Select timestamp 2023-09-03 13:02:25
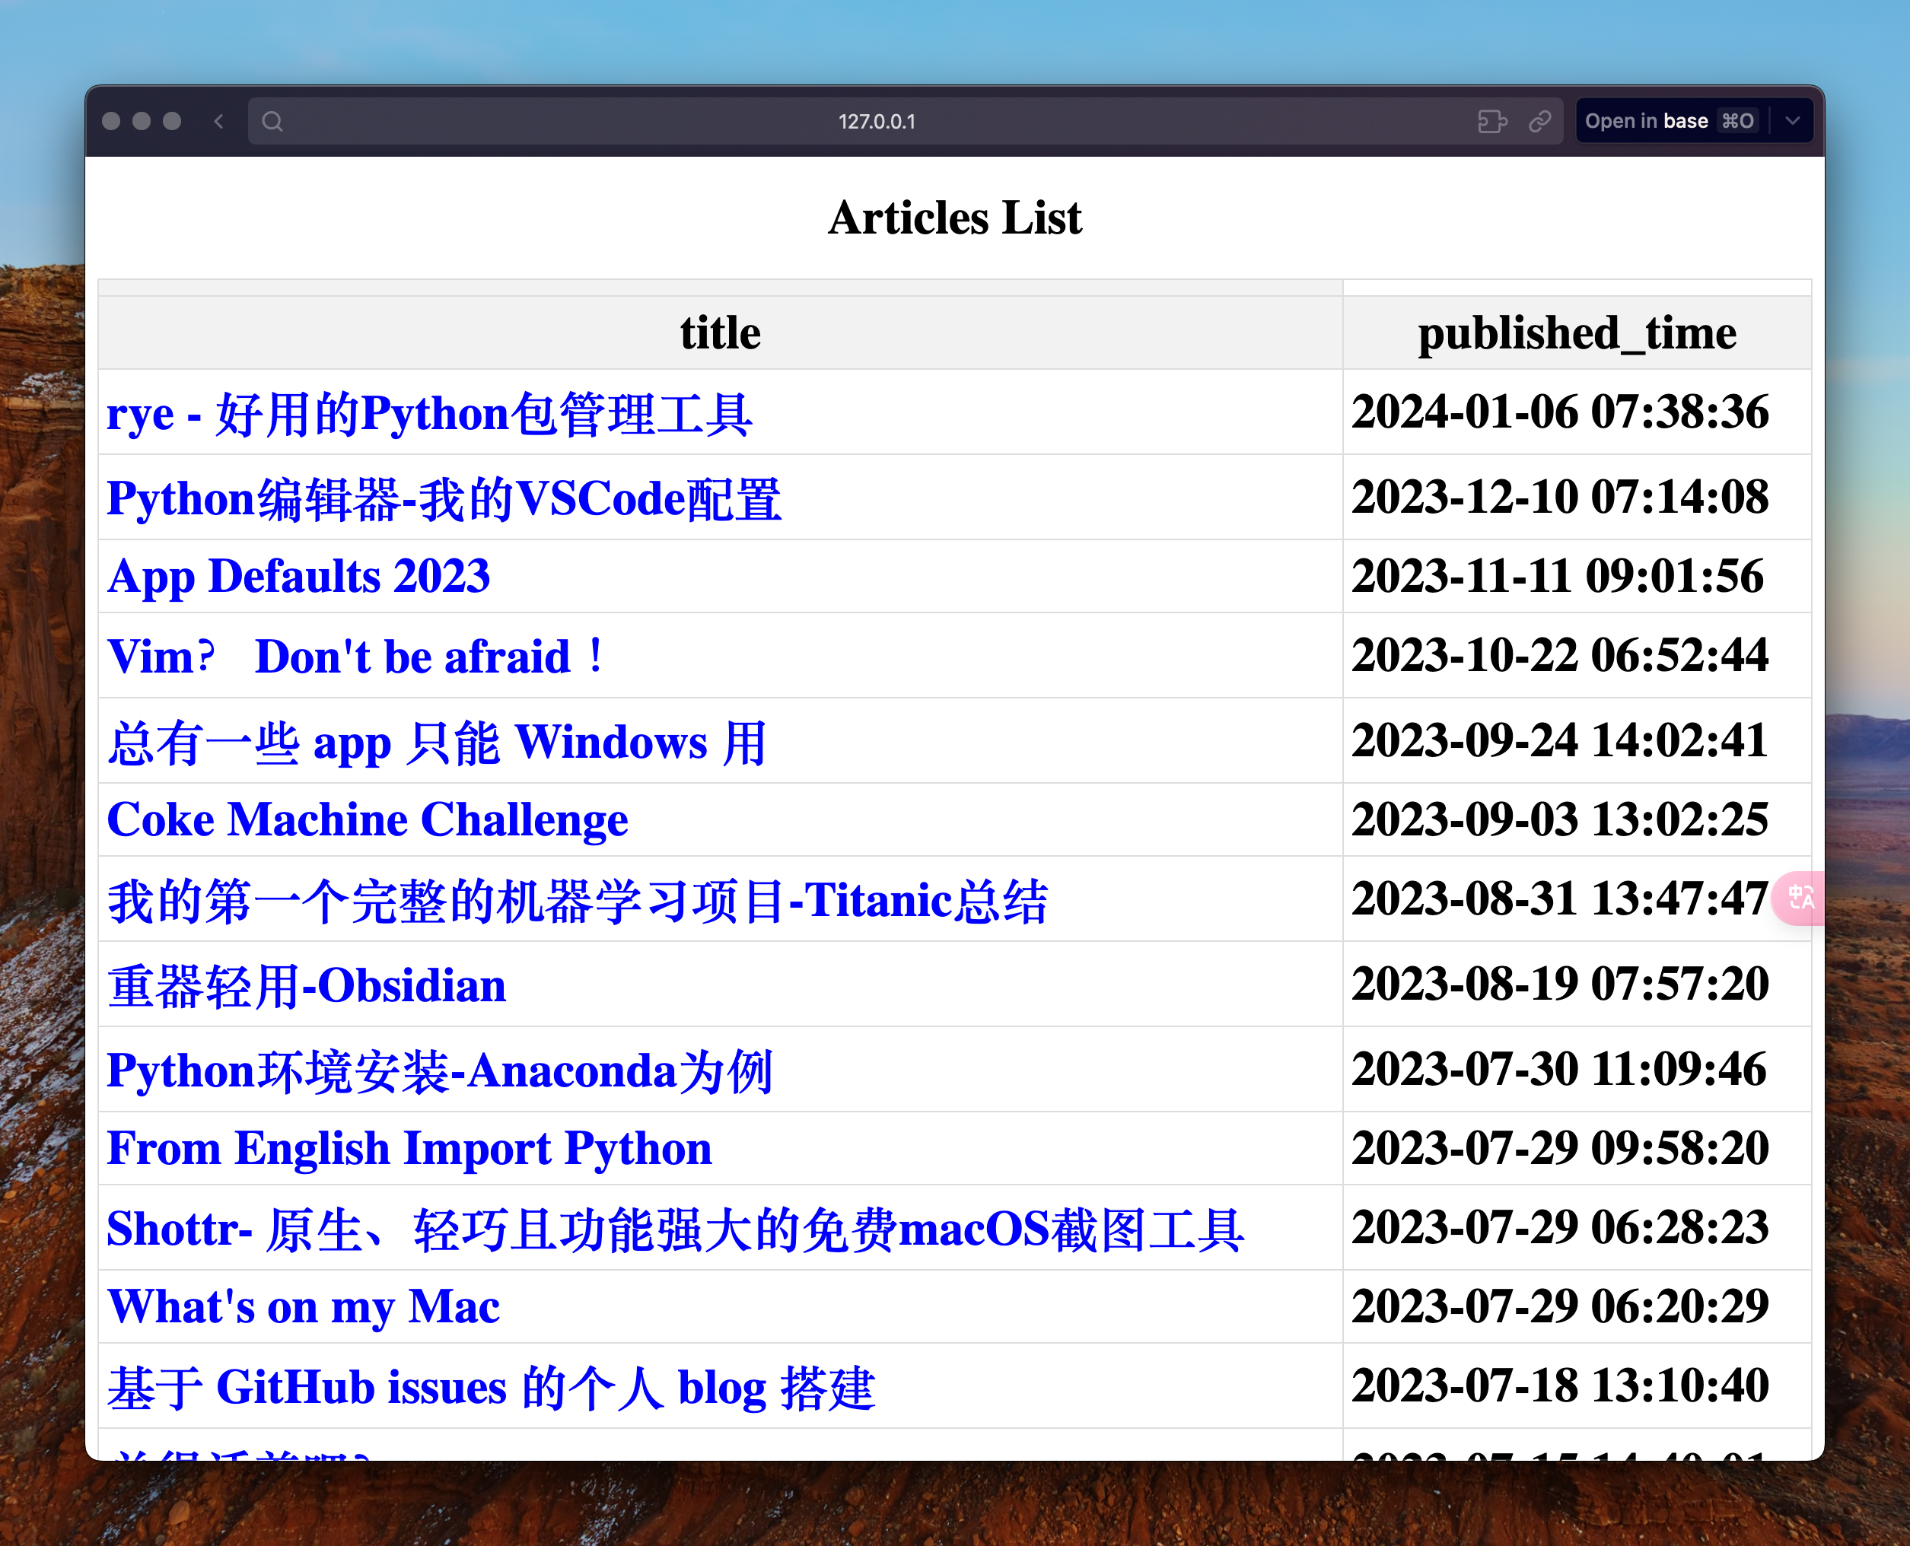This screenshot has width=1910, height=1546. (1560, 819)
